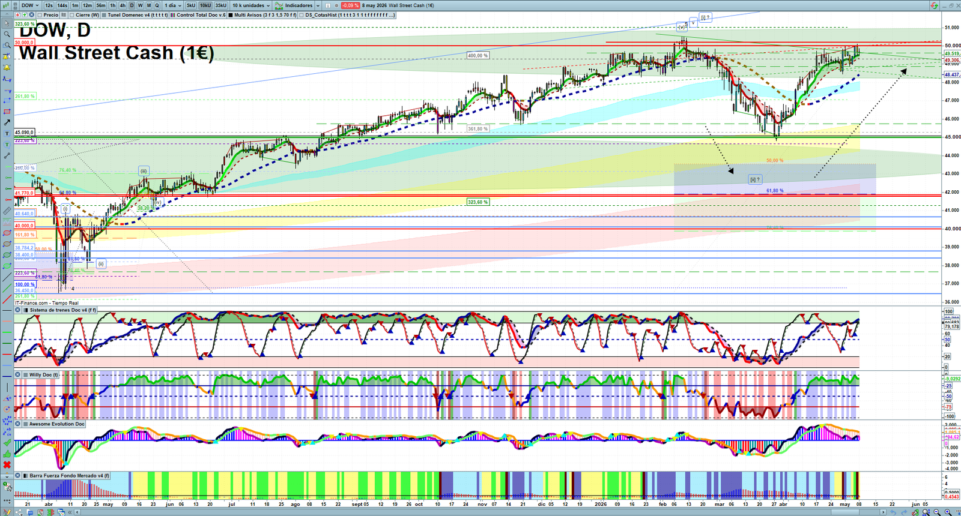Viewport: 961px width, 516px height.
Task: Open the Indicadores menu
Action: (298, 5)
